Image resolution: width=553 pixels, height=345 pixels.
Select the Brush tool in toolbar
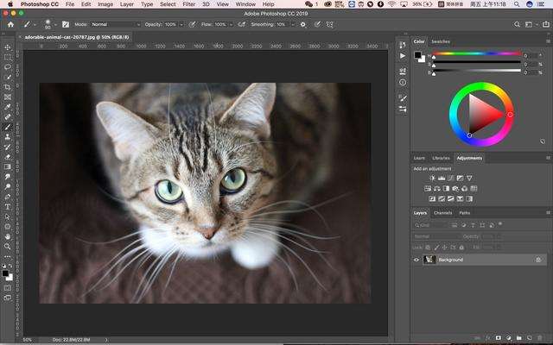(x=8, y=127)
